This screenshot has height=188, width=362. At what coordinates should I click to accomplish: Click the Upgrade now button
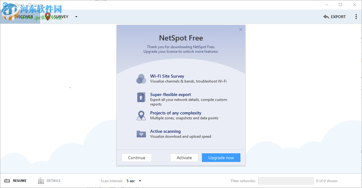coord(221,157)
